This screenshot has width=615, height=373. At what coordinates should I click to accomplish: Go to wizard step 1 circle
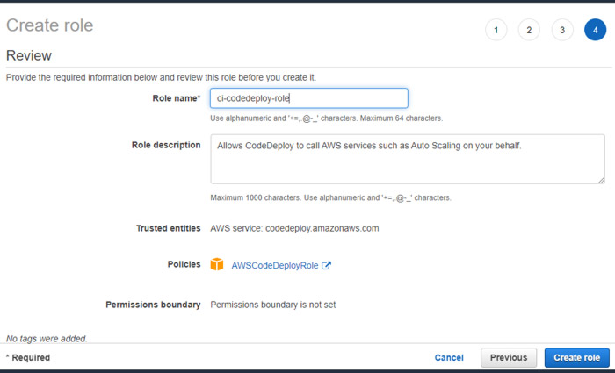tap(496, 30)
